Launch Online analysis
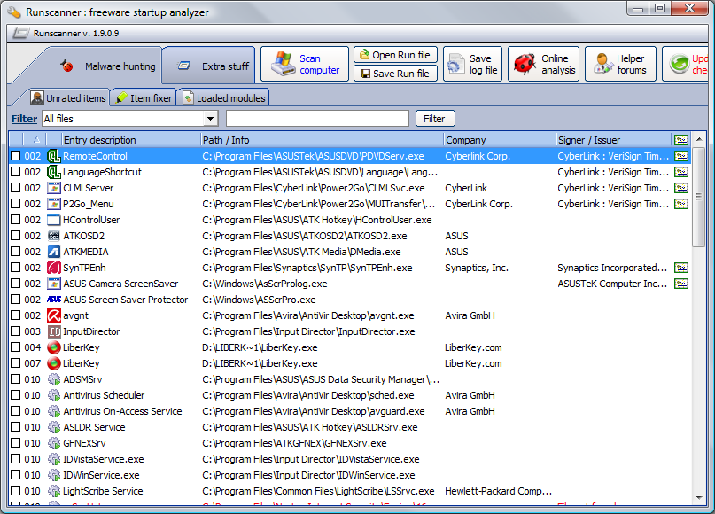 pyautogui.click(x=543, y=64)
